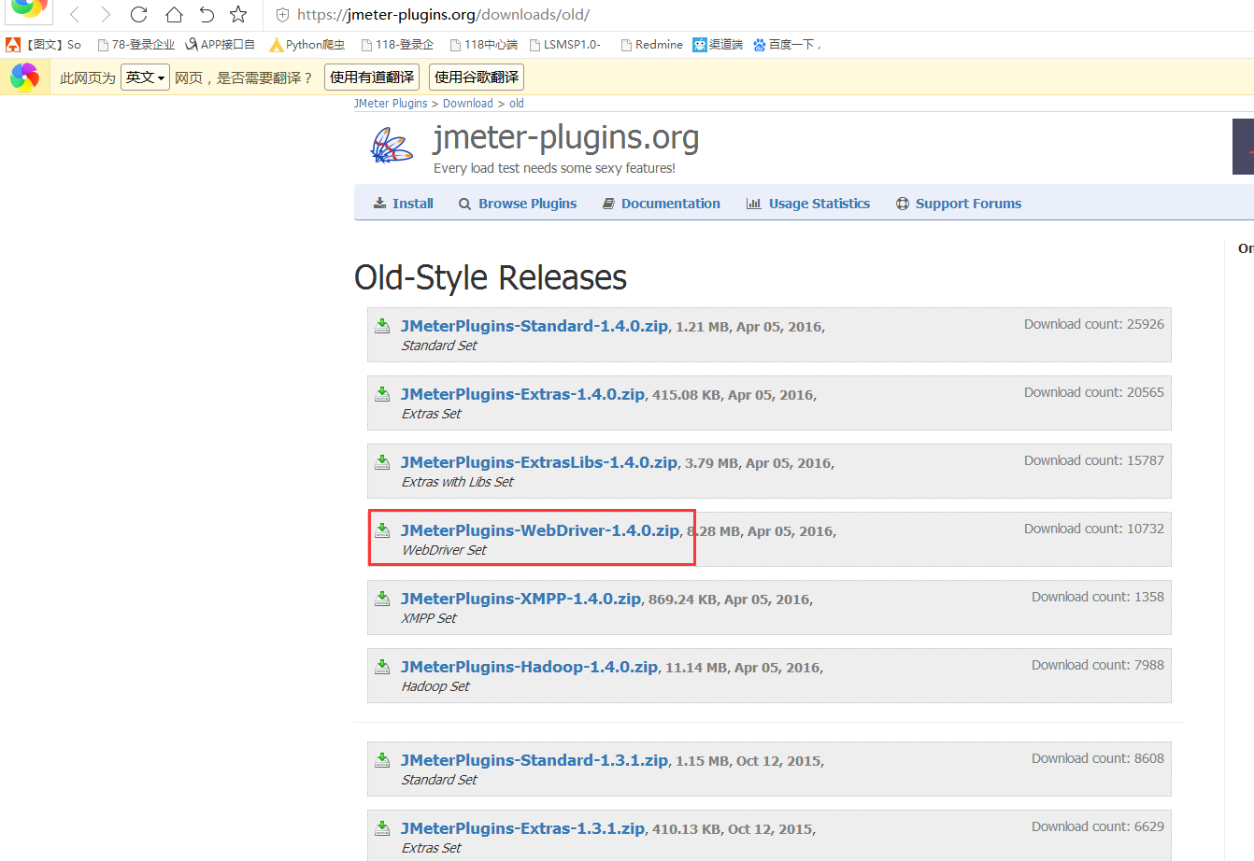The image size is (1254, 861).
Task: Click the jmeter-plugins feather logo
Action: tap(392, 146)
